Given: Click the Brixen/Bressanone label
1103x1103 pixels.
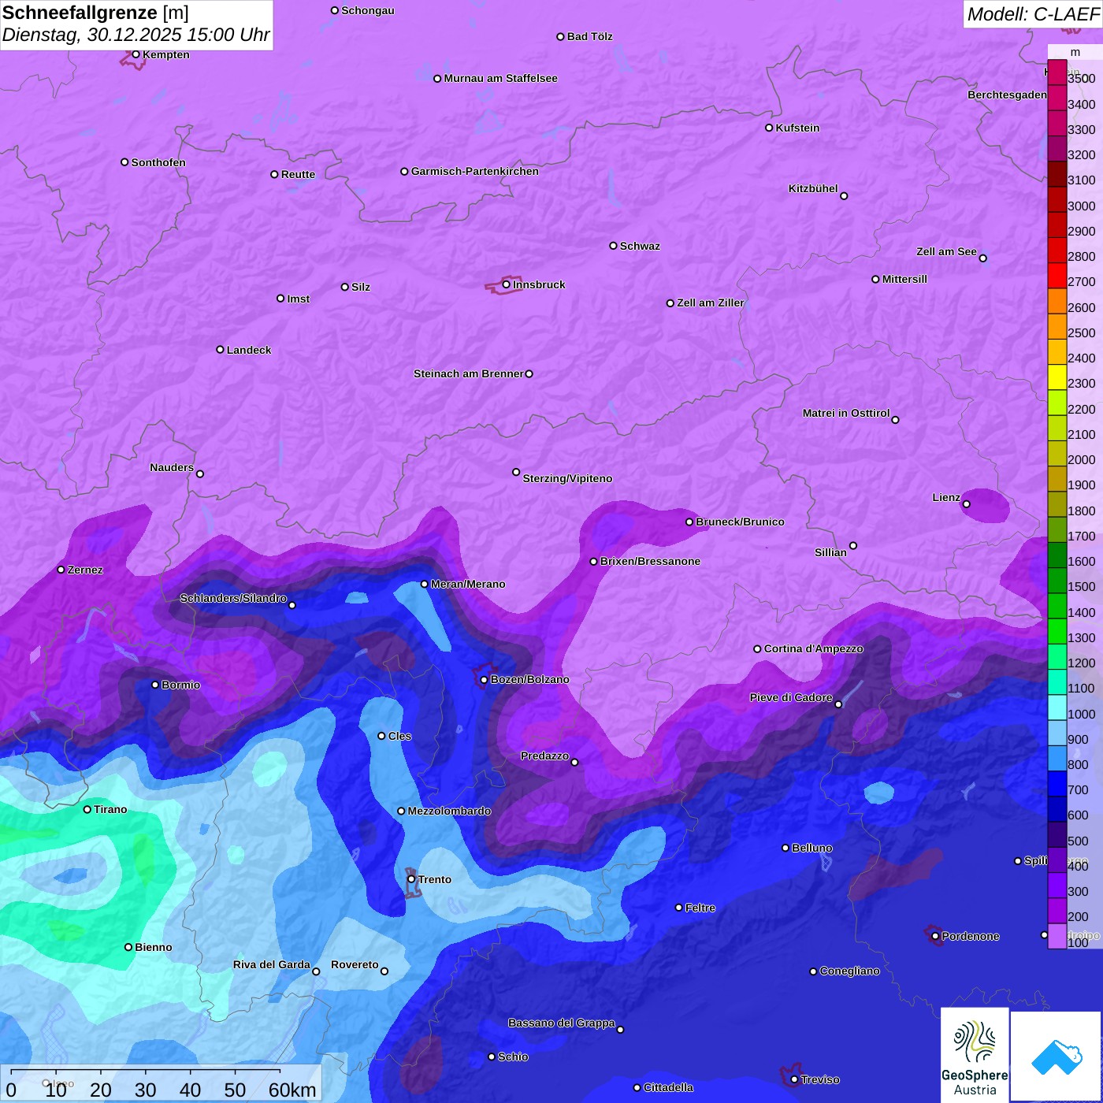Looking at the screenshot, I should click(650, 561).
